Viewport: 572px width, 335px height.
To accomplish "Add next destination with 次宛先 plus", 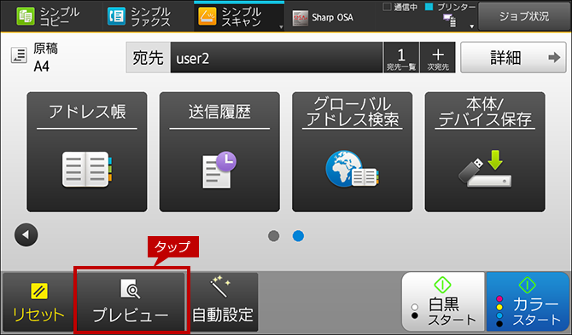I will pos(437,57).
